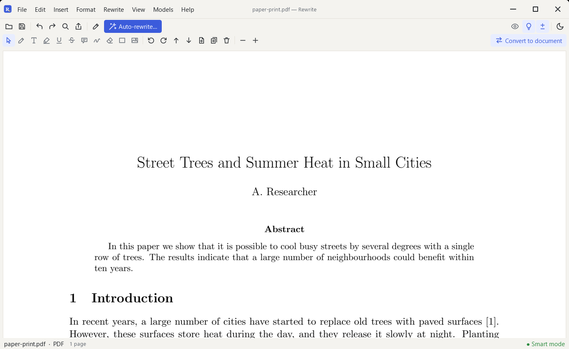Viewport: 569px width, 349px height.
Task: Open a file with the folder icon
Action: pos(9,27)
